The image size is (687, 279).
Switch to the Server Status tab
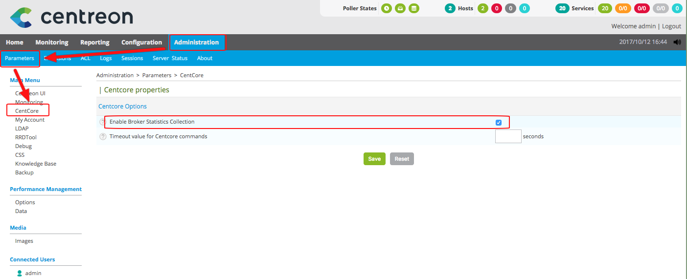(x=170, y=58)
